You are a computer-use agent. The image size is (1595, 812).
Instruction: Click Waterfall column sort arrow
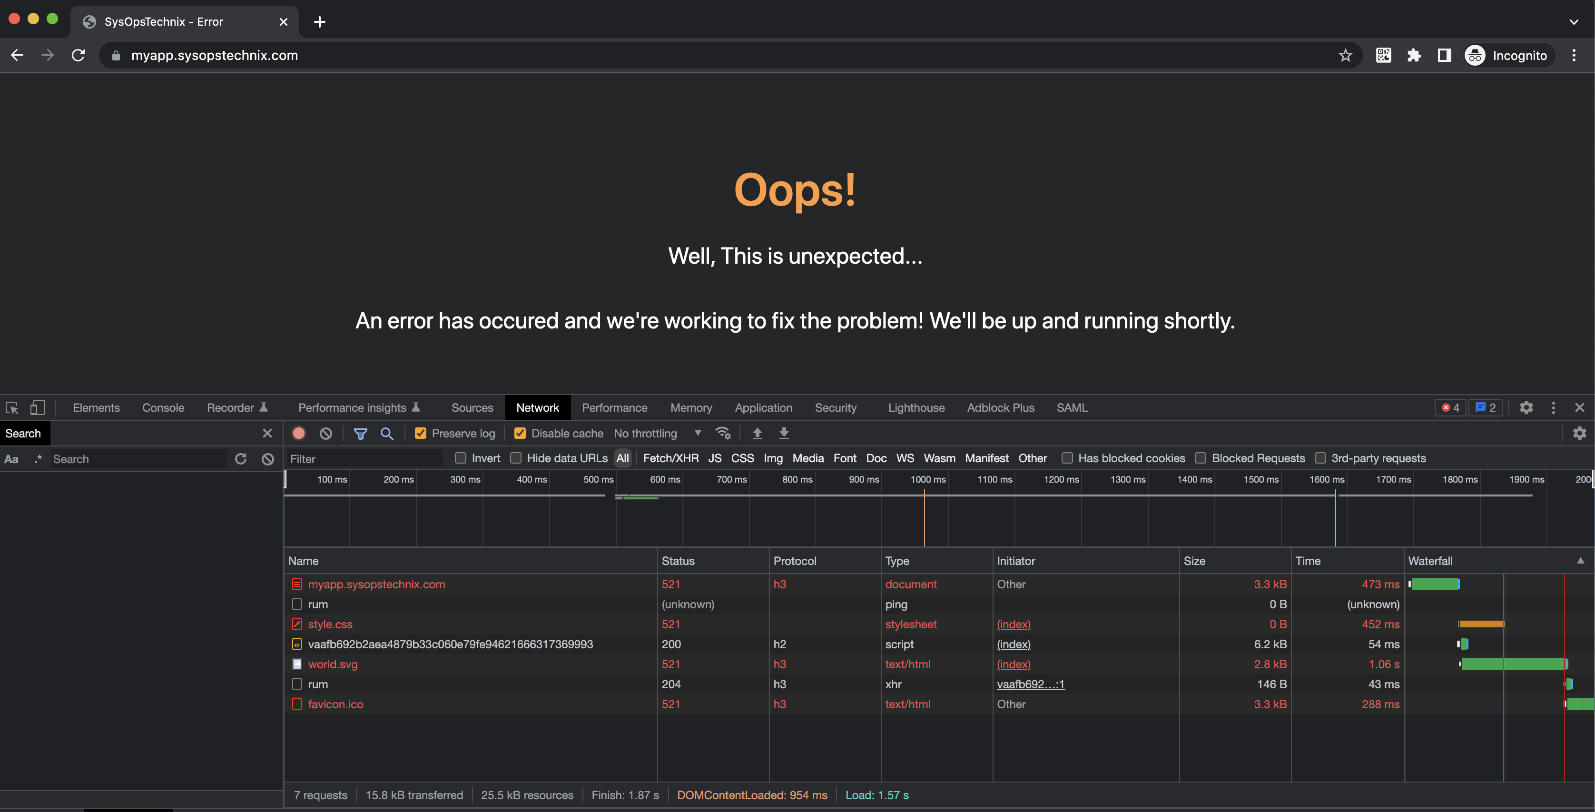point(1580,561)
